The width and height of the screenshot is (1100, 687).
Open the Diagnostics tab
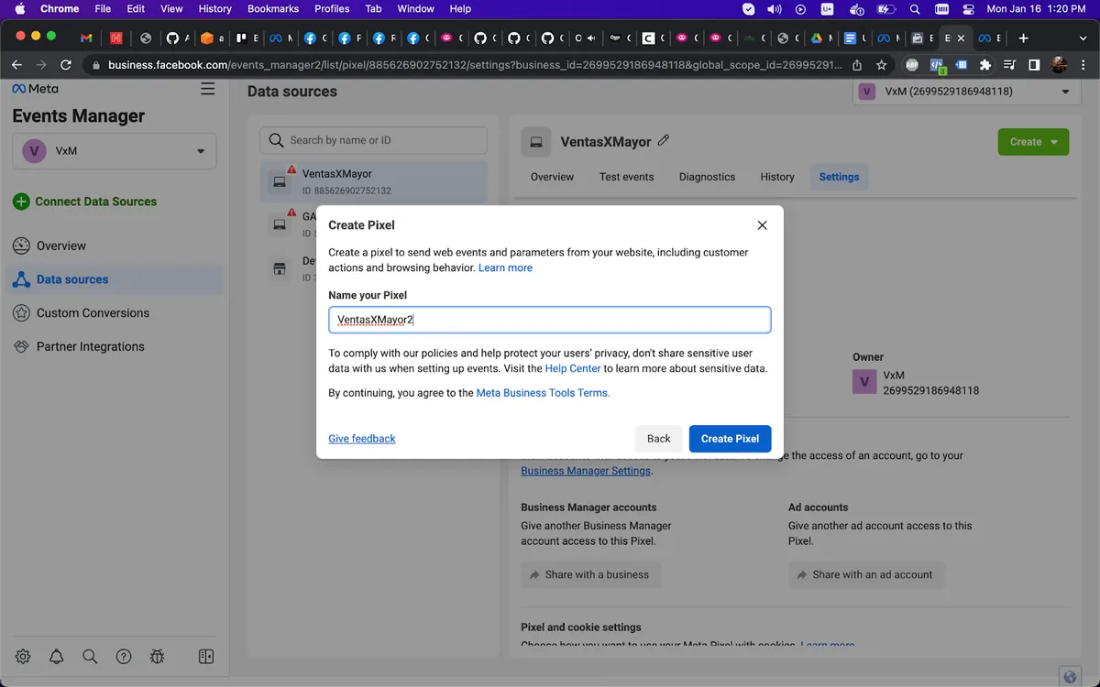pyautogui.click(x=707, y=177)
